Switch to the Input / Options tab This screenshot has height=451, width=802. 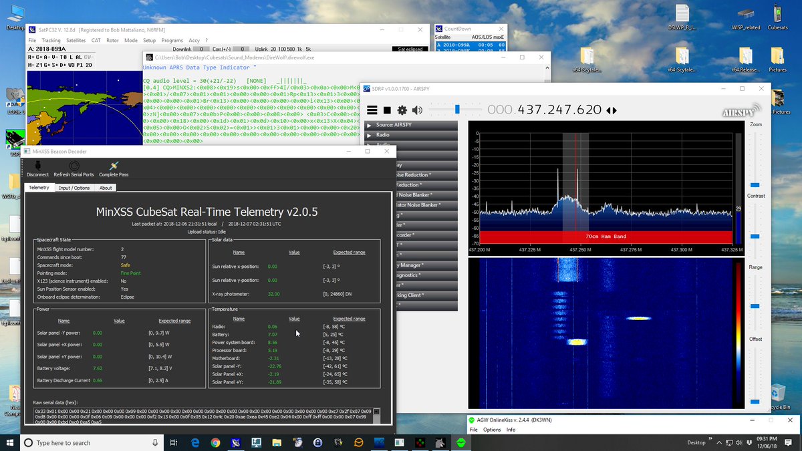74,188
